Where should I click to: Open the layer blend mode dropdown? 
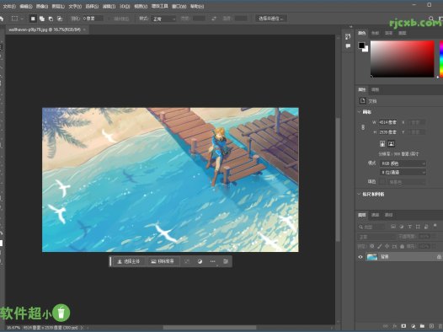coord(376,237)
